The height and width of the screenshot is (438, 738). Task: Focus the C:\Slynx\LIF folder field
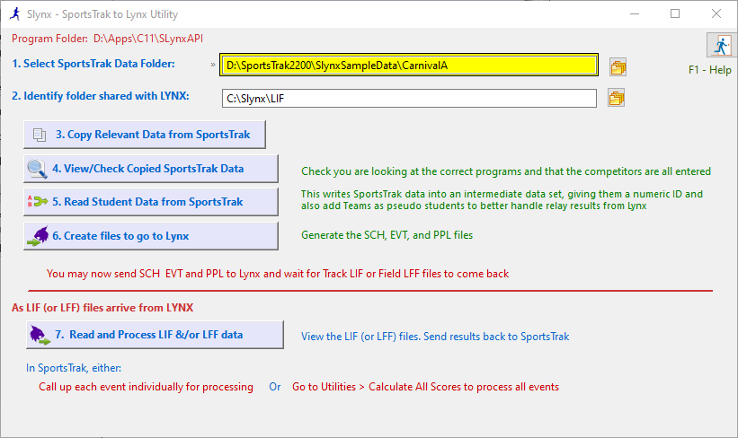[x=409, y=98]
